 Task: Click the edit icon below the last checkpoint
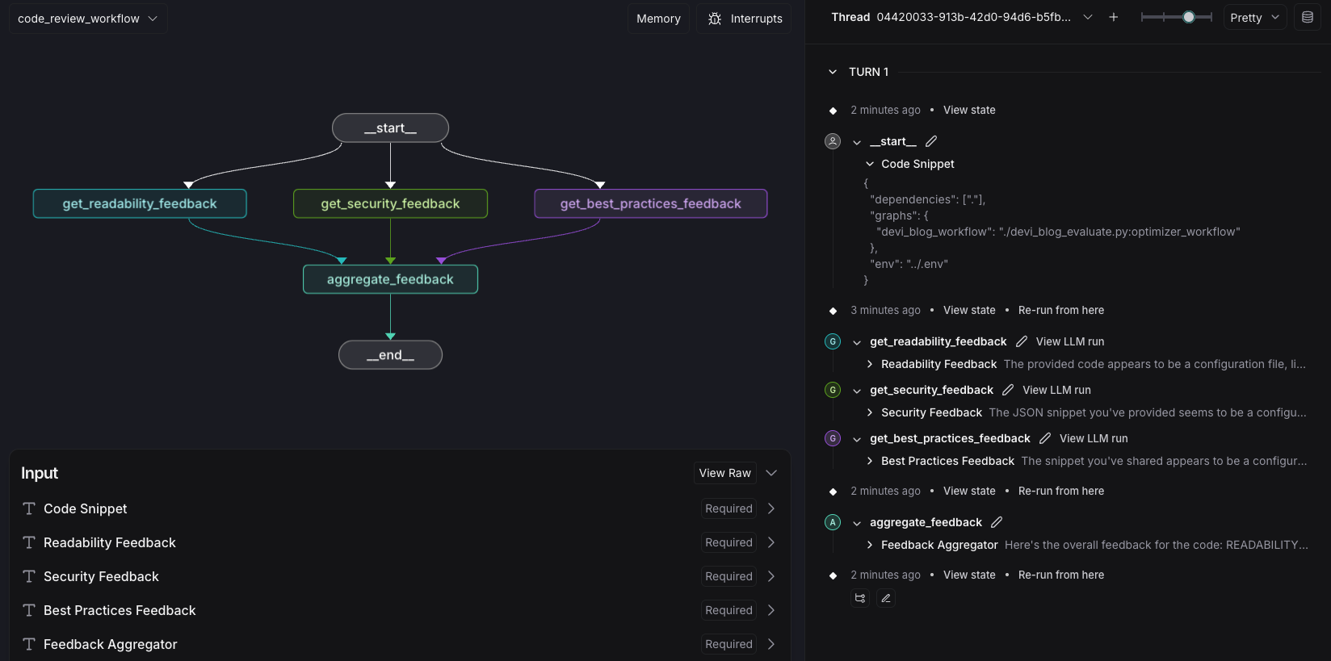[x=886, y=598]
